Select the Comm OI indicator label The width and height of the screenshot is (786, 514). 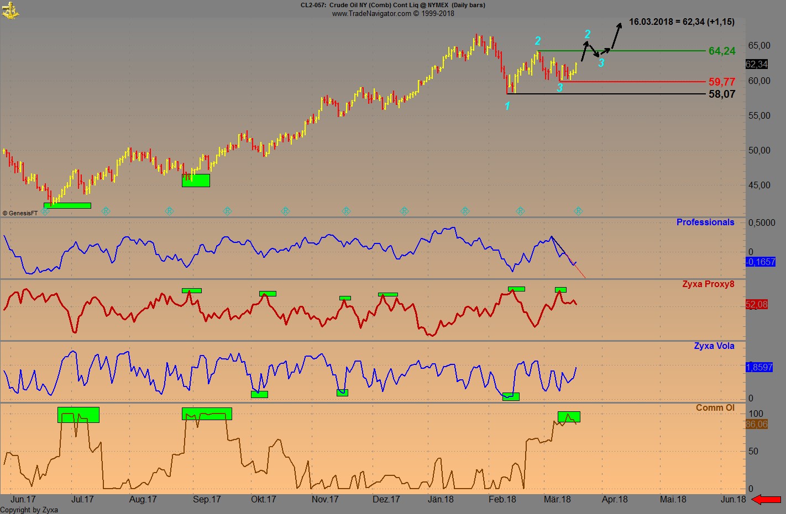click(715, 408)
